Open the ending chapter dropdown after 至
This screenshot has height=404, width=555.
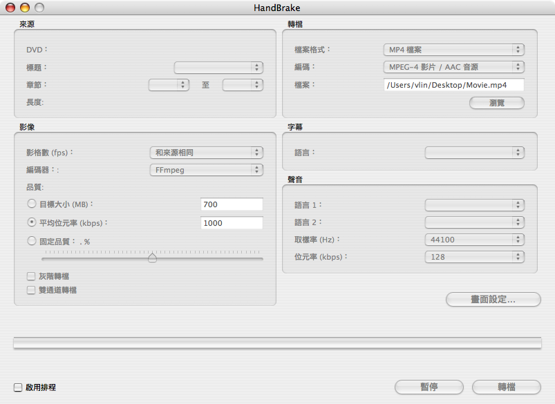pyautogui.click(x=243, y=85)
